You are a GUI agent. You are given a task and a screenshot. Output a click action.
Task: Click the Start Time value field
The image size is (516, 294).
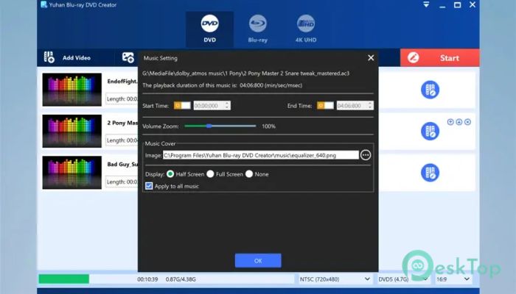coord(209,105)
